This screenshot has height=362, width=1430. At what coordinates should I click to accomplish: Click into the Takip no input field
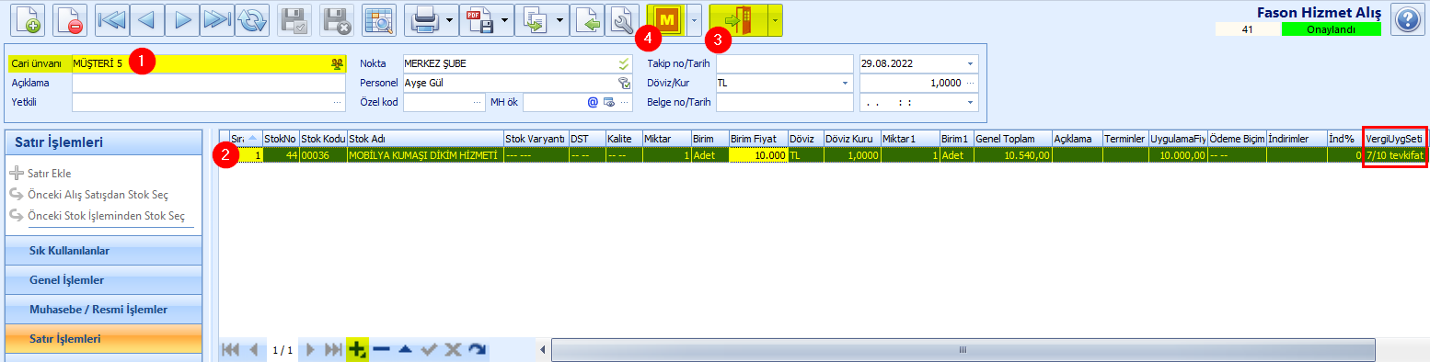pos(785,63)
